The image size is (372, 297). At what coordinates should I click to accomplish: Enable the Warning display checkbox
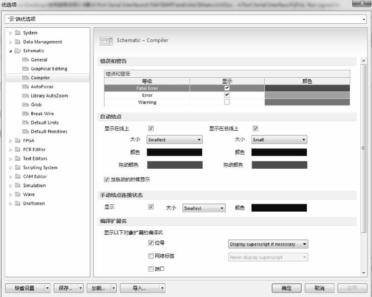pyautogui.click(x=227, y=102)
